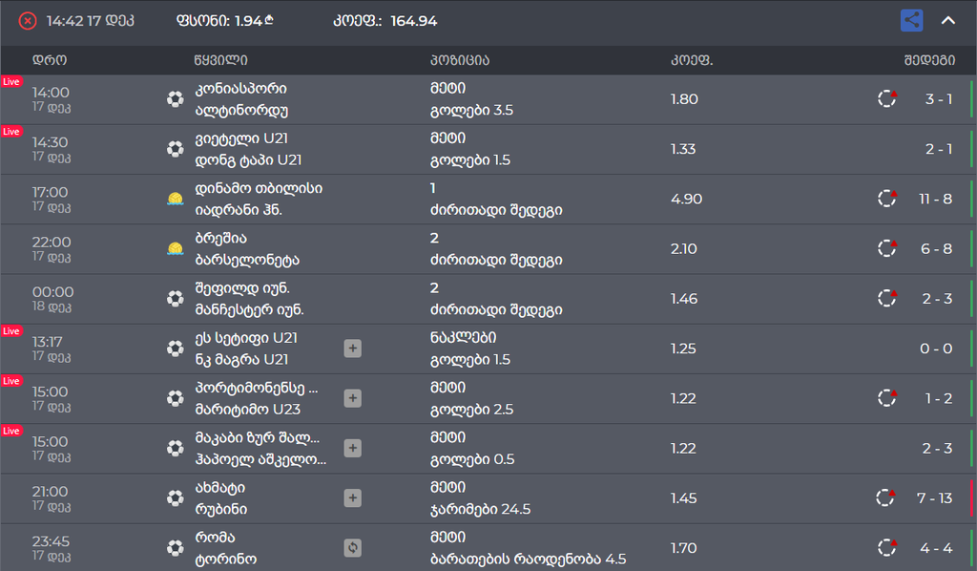Click team name ტორინო
Screen dimensions: 977x571
(225, 560)
